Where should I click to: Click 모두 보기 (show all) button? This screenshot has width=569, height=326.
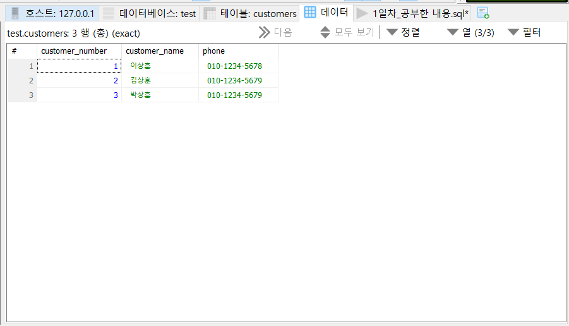coord(347,32)
